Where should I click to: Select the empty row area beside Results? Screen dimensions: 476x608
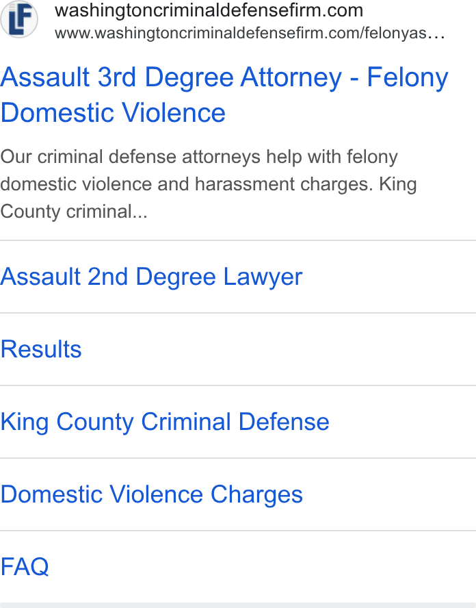pyautogui.click(x=279, y=349)
